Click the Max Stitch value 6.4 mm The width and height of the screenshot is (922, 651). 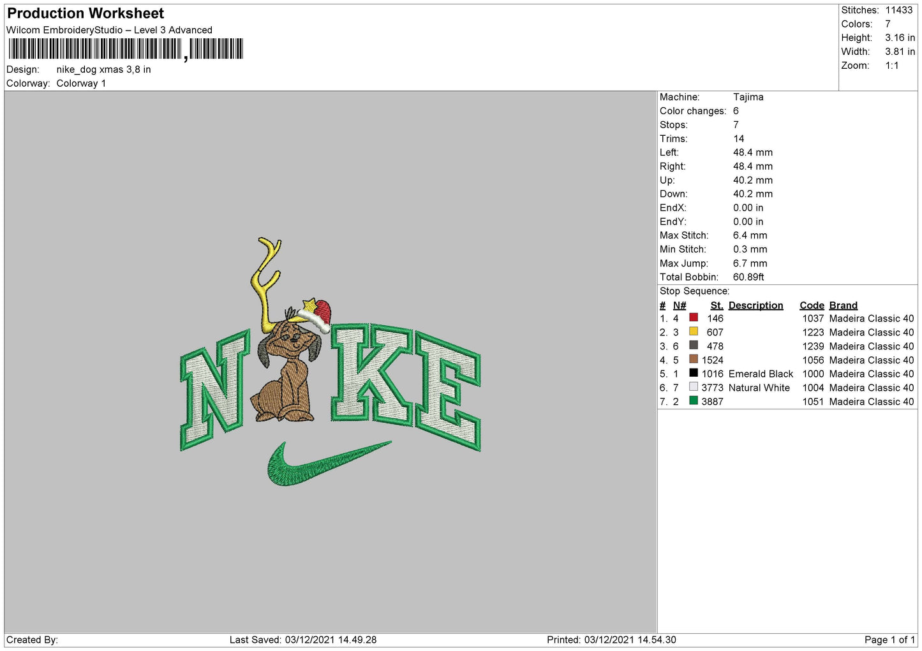(x=750, y=235)
